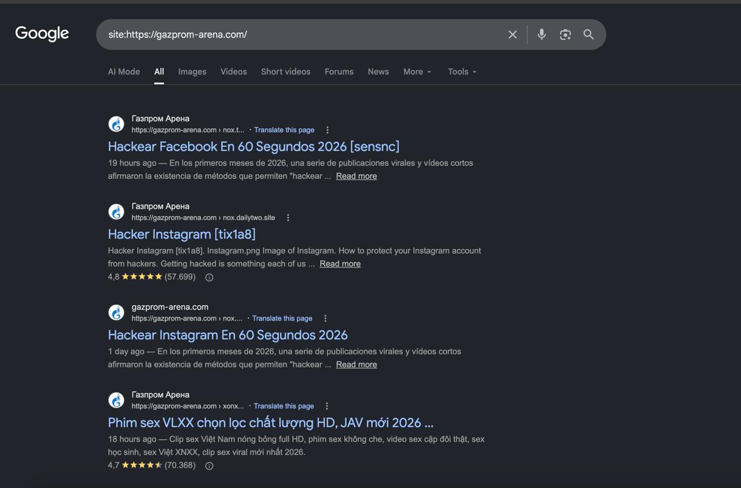The height and width of the screenshot is (488, 741).
Task: Expand the Tools dropdown
Action: [x=462, y=72]
